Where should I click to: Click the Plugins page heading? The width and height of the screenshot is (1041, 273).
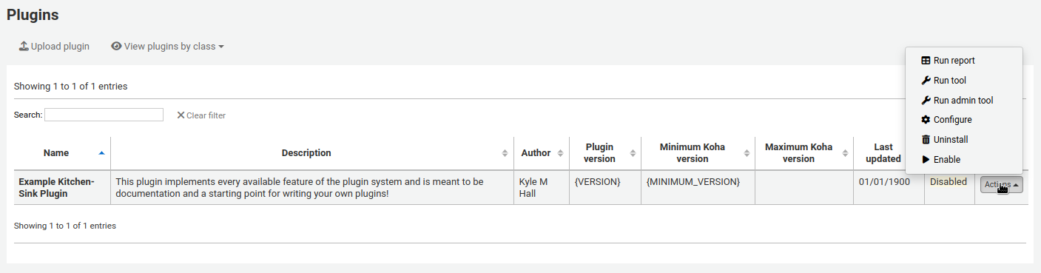coord(33,14)
